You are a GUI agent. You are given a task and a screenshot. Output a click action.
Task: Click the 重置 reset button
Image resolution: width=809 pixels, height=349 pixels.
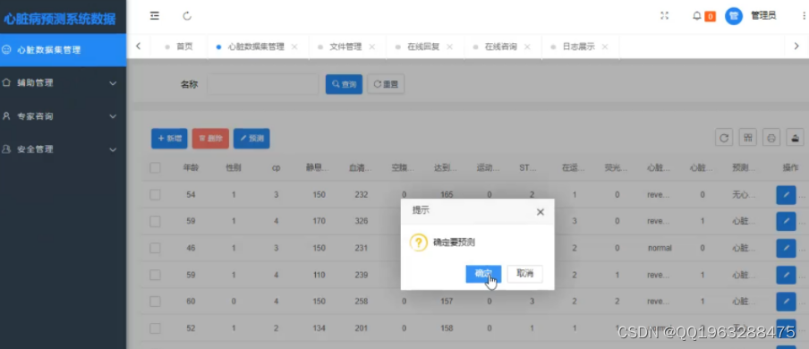[x=386, y=84]
